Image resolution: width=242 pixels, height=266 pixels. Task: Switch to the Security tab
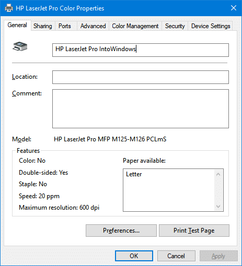coord(175,26)
